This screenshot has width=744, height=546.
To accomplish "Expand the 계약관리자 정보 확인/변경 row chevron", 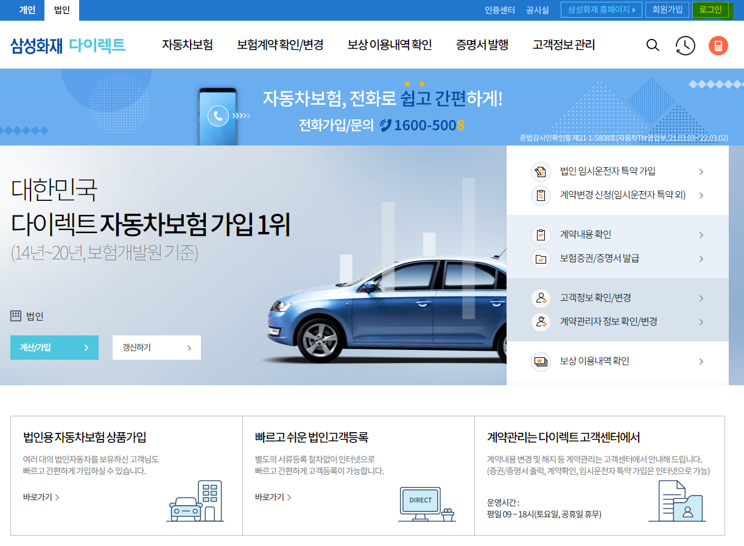I will pyautogui.click(x=701, y=322).
